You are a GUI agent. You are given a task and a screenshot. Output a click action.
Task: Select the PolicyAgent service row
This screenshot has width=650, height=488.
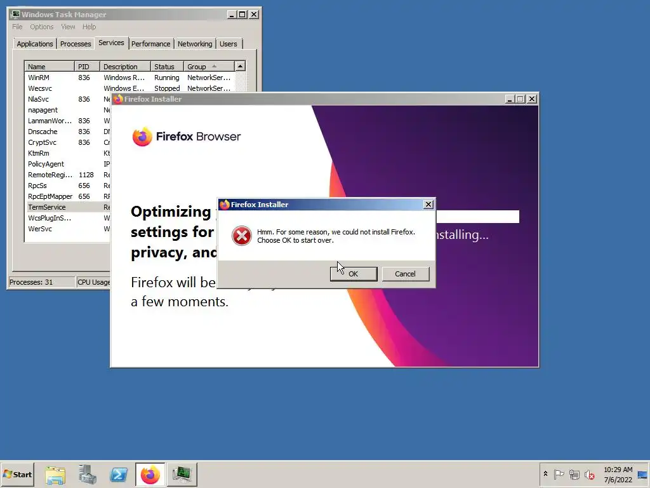(x=69, y=164)
